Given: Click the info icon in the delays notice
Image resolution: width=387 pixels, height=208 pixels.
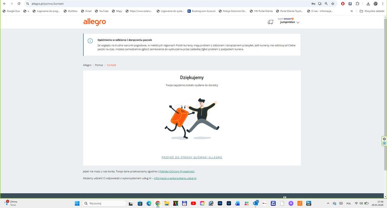Looking at the screenshot, I should pos(90,41).
